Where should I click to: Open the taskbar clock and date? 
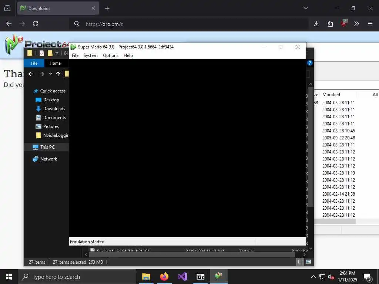[x=347, y=277]
